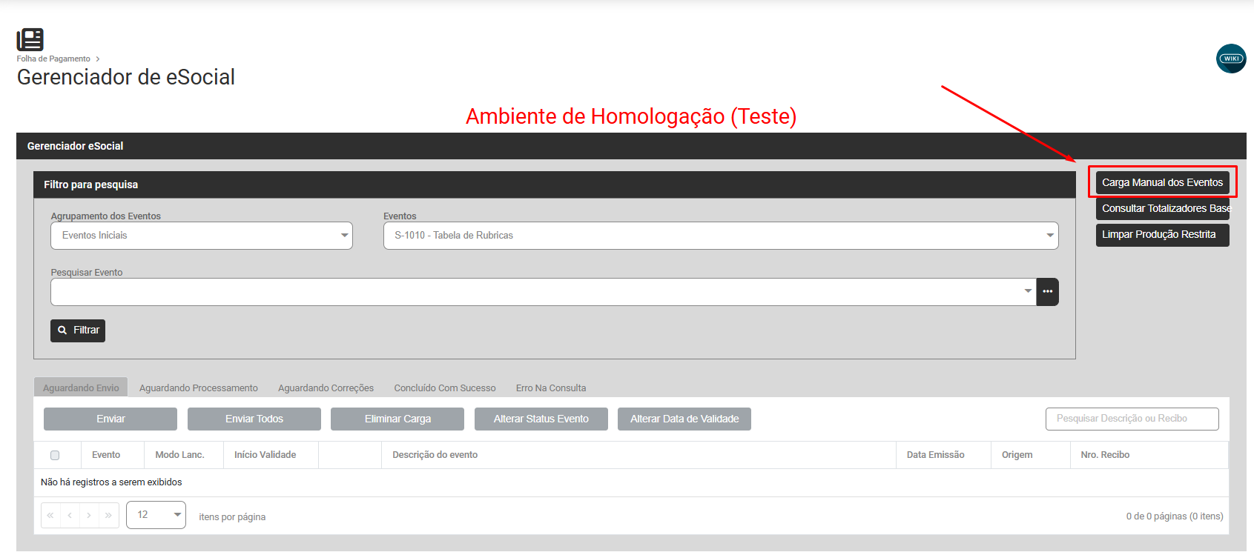The height and width of the screenshot is (555, 1254).
Task: Tick the select-all checkbox in table header
Action: [x=55, y=455]
